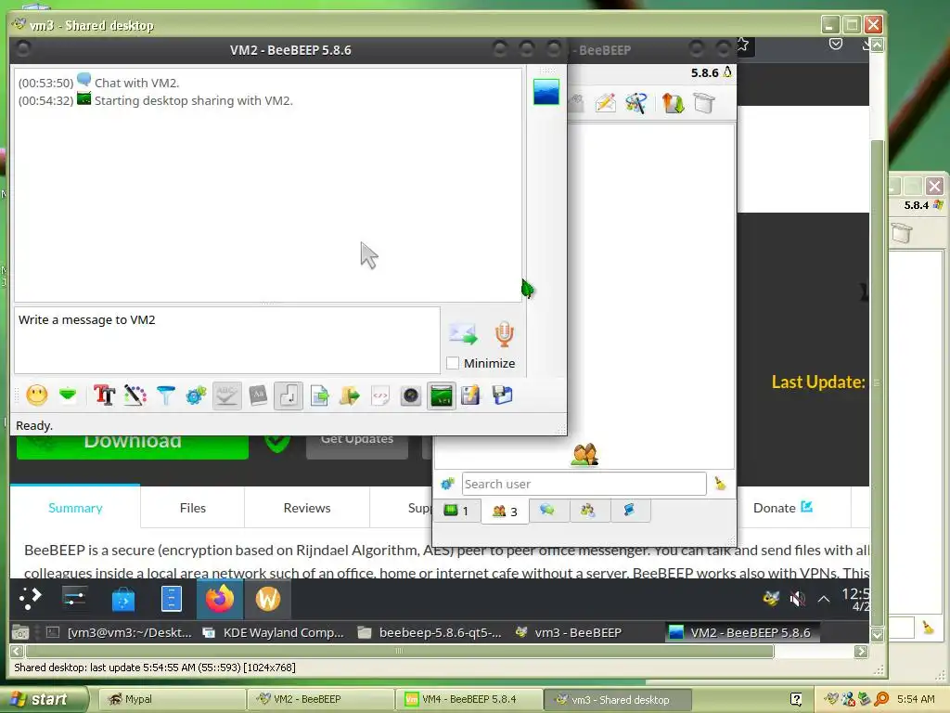950x713 pixels.
Task: Click the muted speaker volume tray icon
Action: (x=797, y=599)
